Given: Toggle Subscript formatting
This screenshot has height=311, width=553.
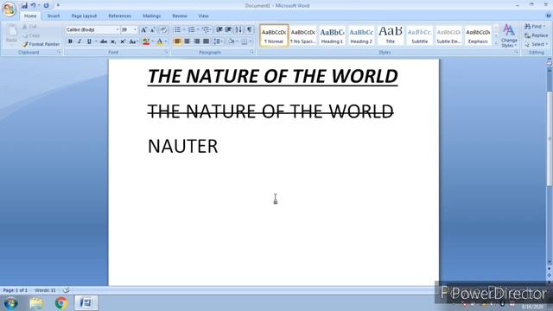Looking at the screenshot, I should pyautogui.click(x=113, y=41).
